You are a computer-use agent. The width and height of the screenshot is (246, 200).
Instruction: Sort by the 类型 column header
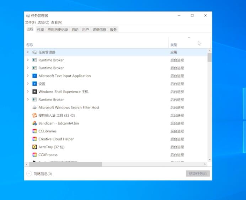[x=189, y=42]
